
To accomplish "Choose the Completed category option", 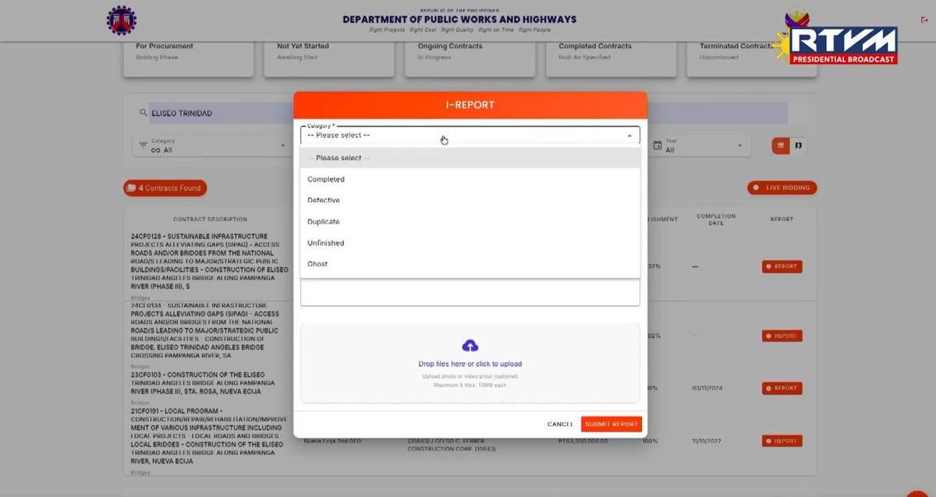I will pos(470,179).
